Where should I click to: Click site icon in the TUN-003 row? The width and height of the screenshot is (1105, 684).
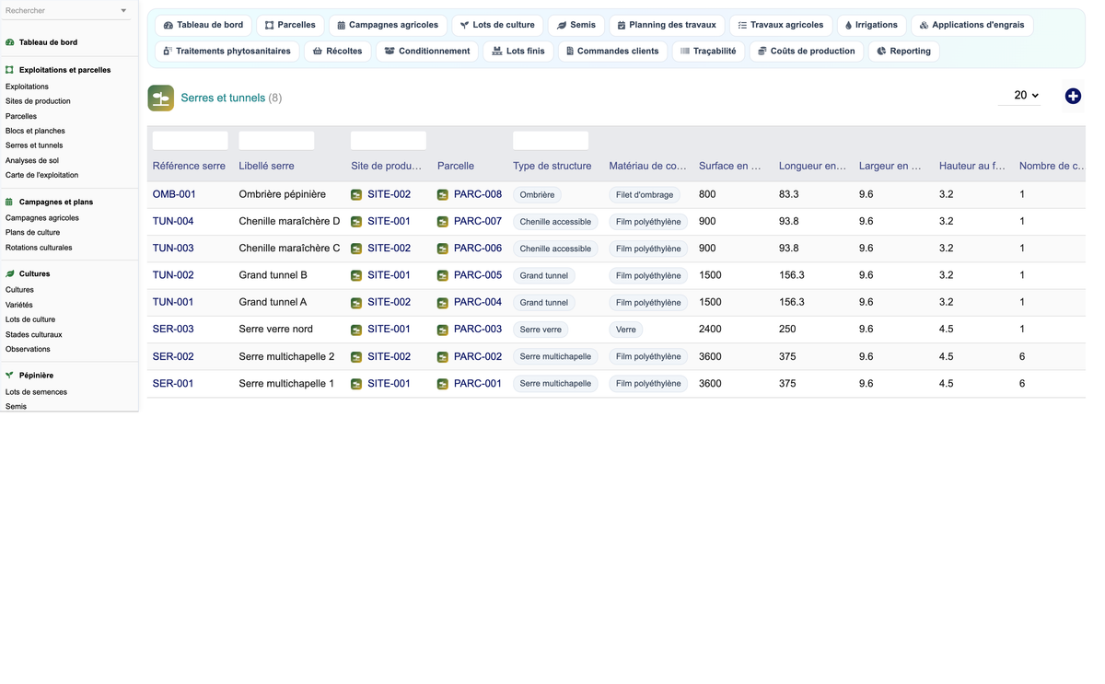point(356,249)
